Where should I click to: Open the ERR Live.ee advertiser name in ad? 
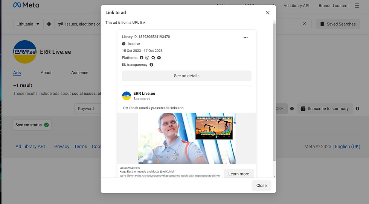point(144,94)
